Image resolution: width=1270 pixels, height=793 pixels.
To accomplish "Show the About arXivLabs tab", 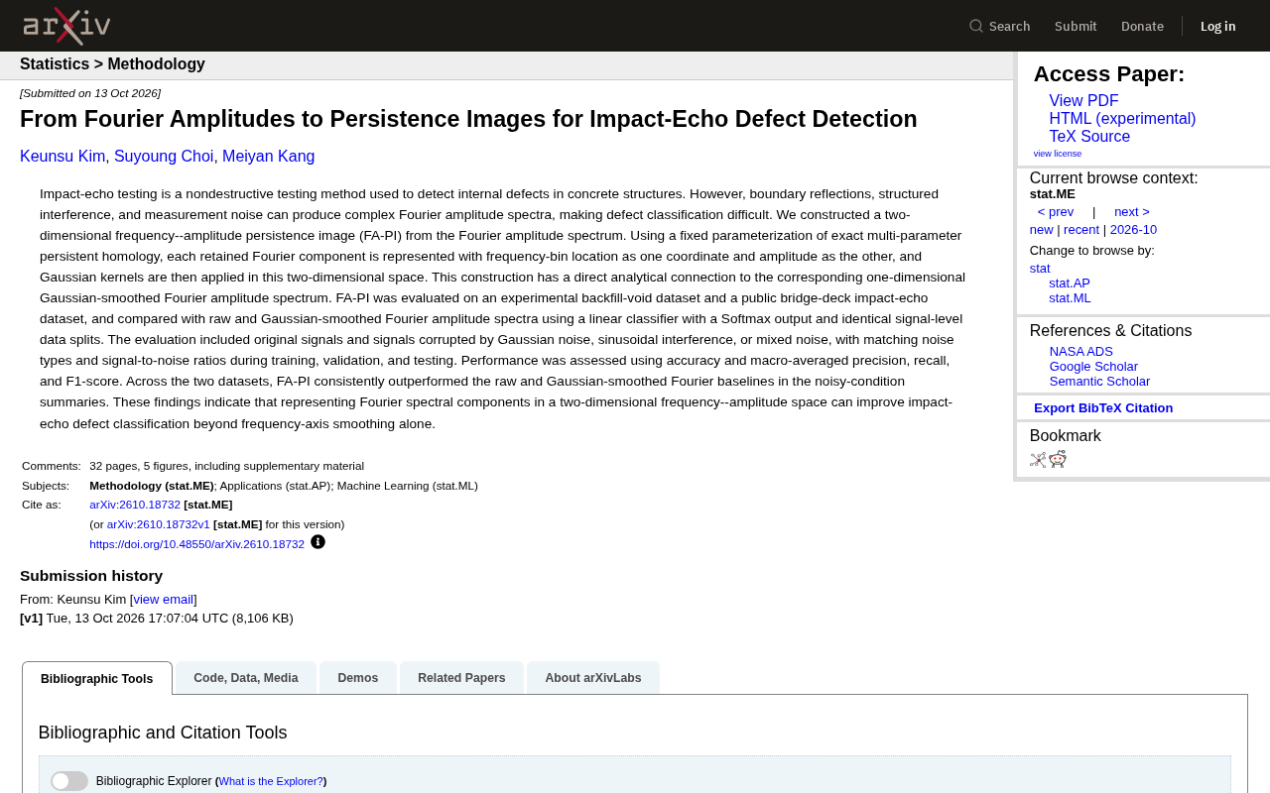I will point(593,678).
